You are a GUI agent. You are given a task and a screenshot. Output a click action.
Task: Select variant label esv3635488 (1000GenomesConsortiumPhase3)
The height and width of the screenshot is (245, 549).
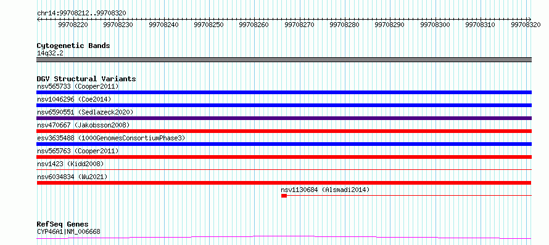(111, 138)
